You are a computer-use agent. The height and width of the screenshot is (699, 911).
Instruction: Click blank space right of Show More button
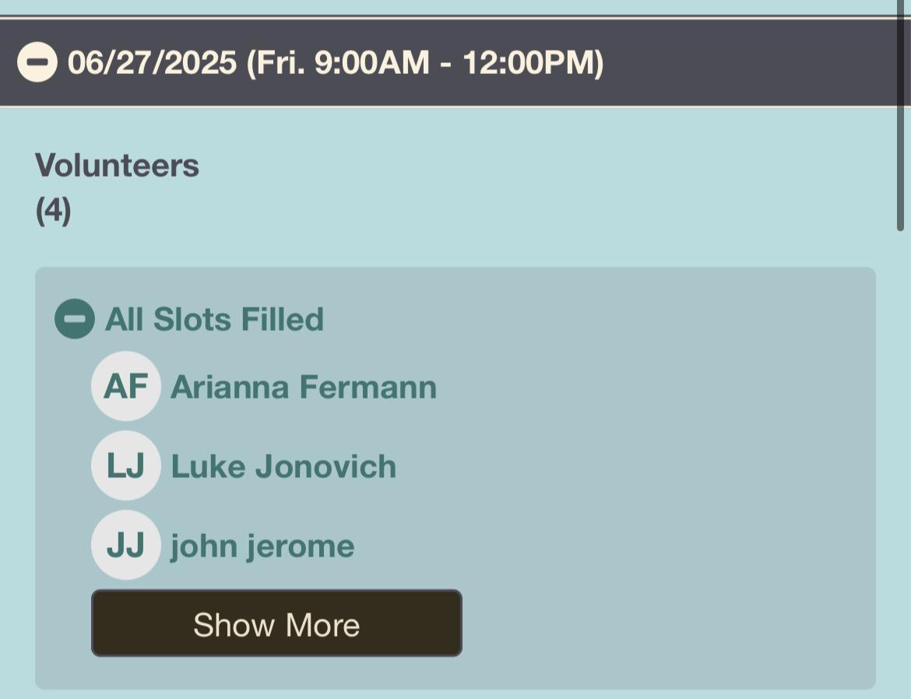[662, 623]
